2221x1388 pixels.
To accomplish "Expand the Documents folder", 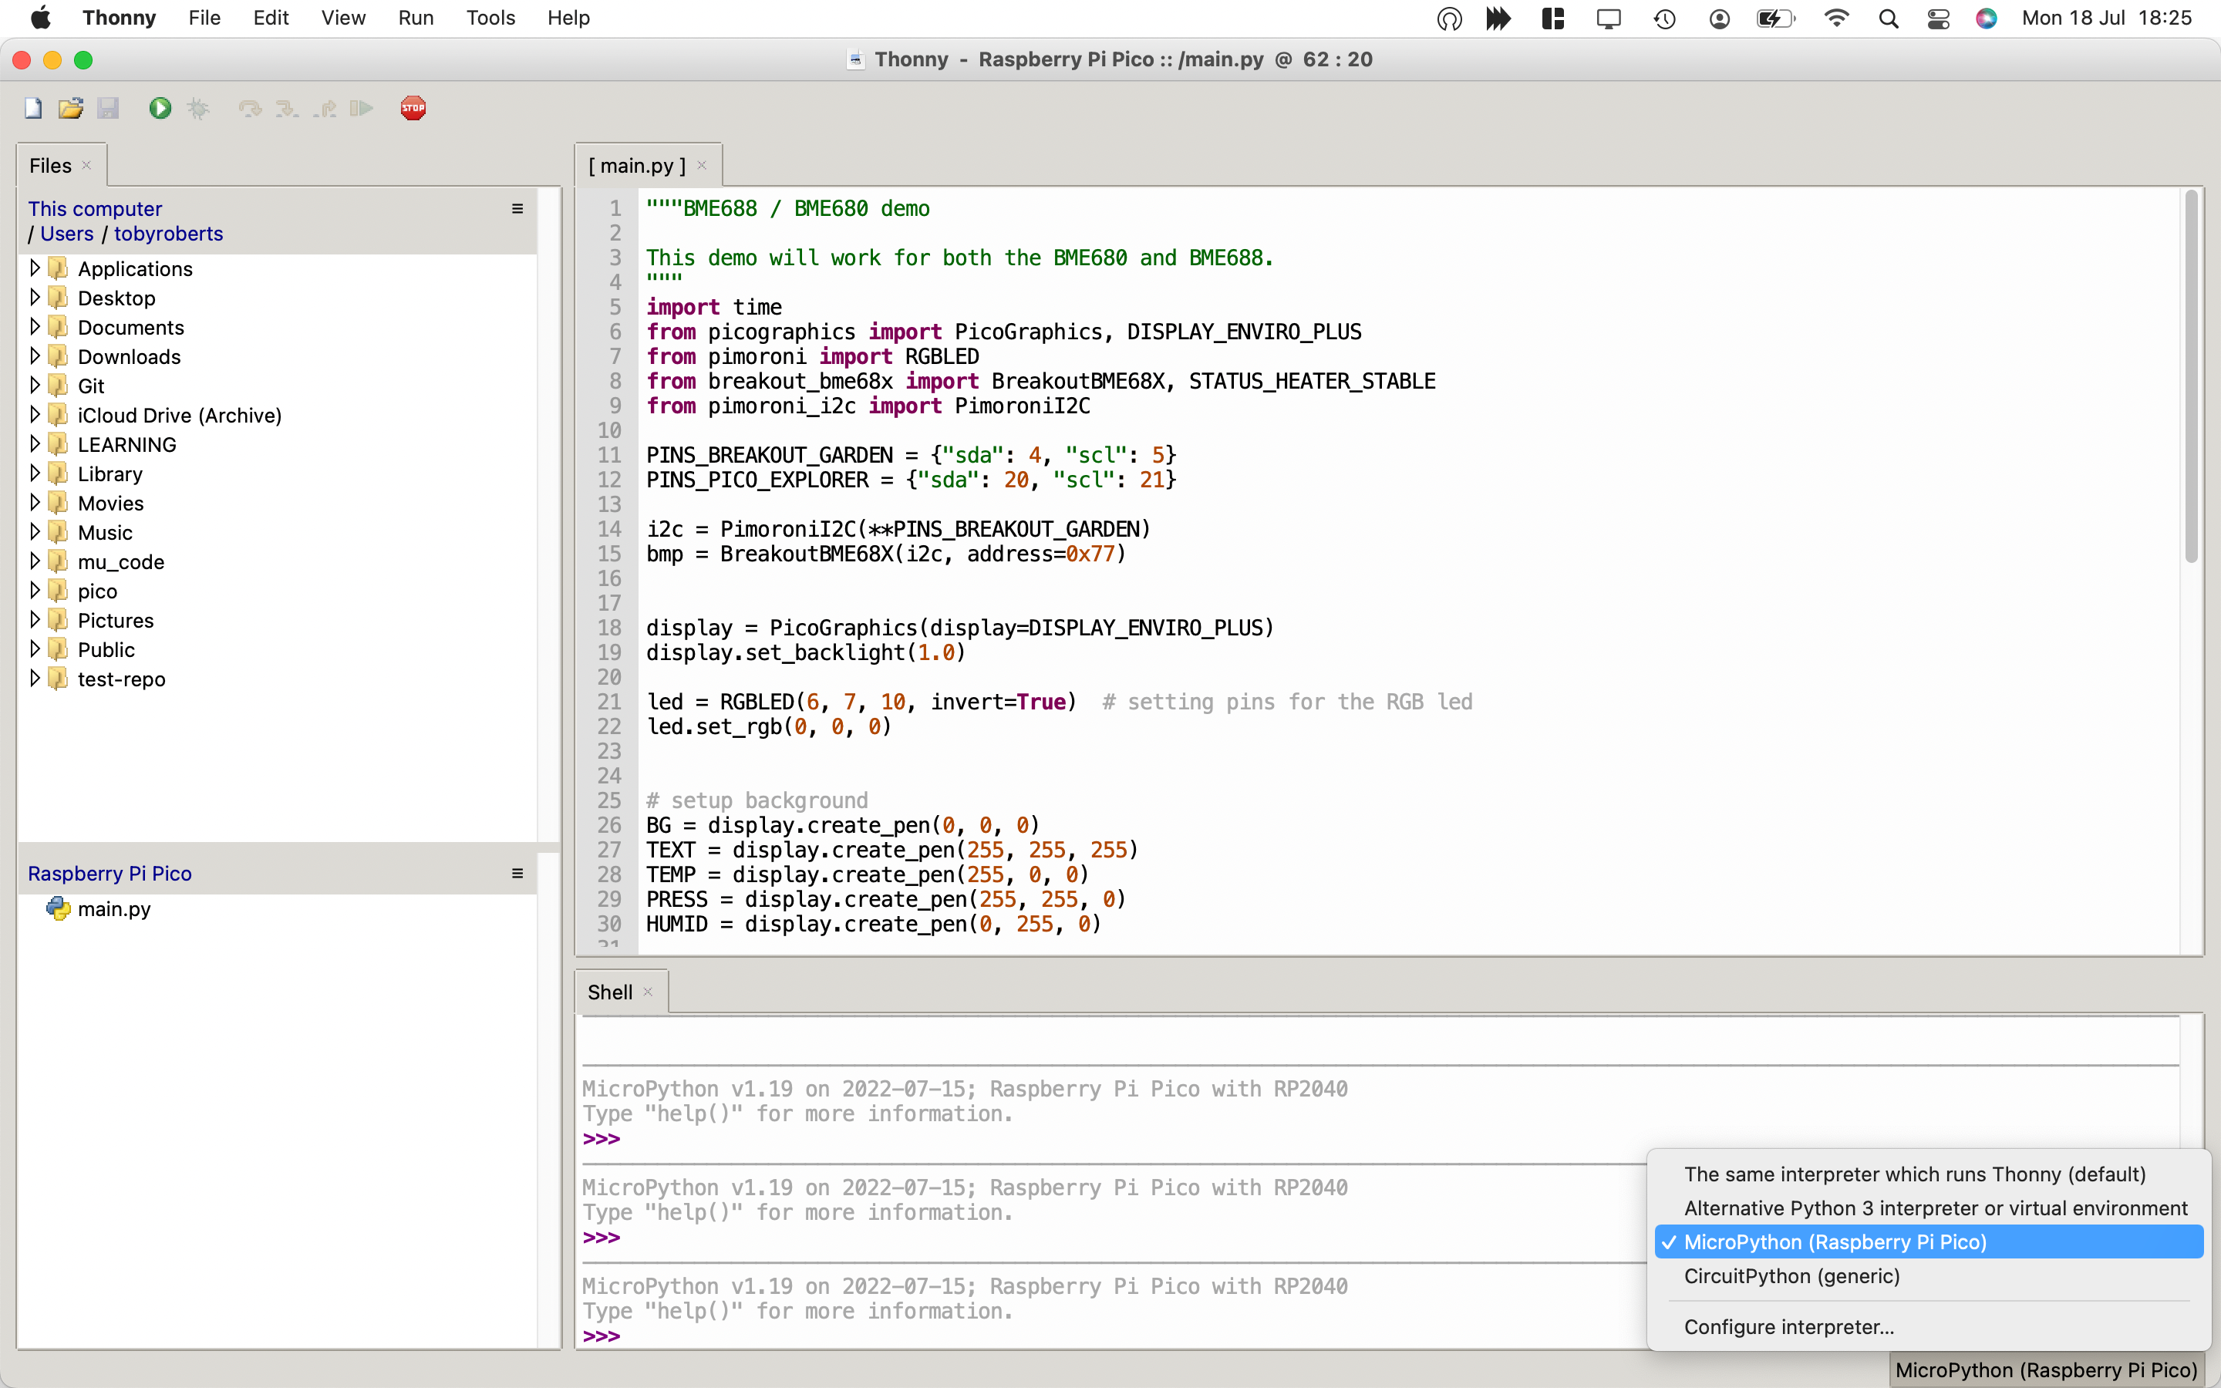I will pyautogui.click(x=35, y=327).
